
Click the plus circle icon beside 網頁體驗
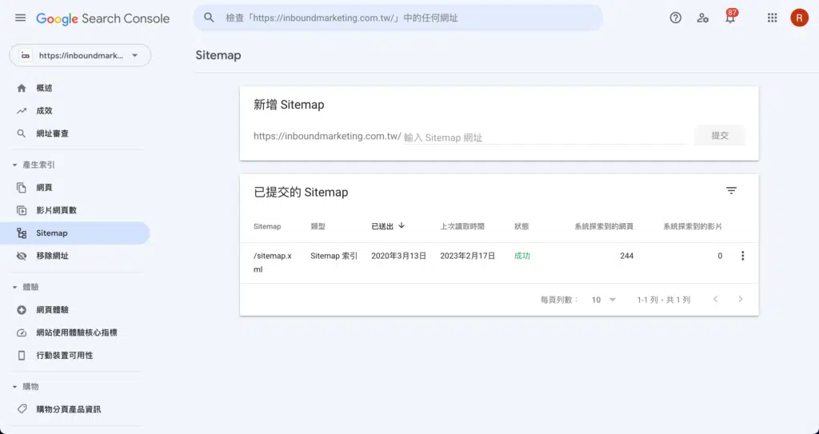(x=22, y=309)
